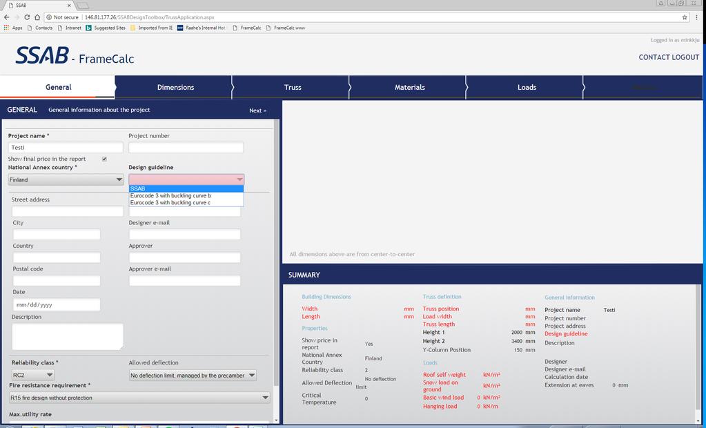Image resolution: width=706 pixels, height=428 pixels.
Task: Switch to the General tab
Action: pos(58,87)
